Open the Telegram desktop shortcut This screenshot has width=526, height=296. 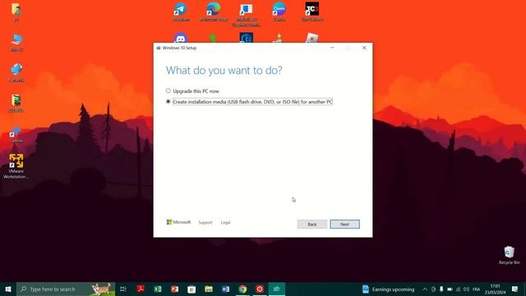click(181, 12)
